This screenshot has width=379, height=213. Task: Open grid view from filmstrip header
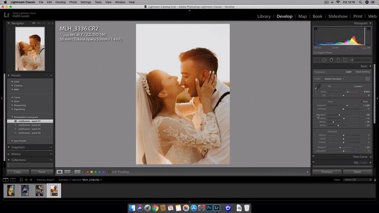click(x=21, y=180)
